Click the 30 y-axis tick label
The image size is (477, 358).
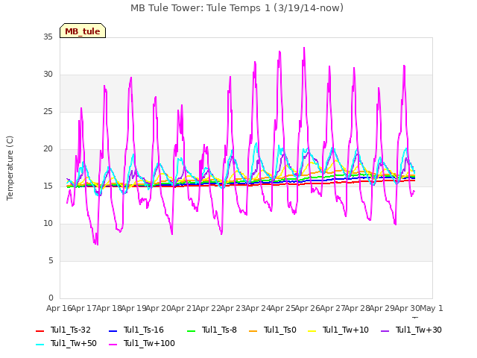pyautogui.click(x=48, y=75)
